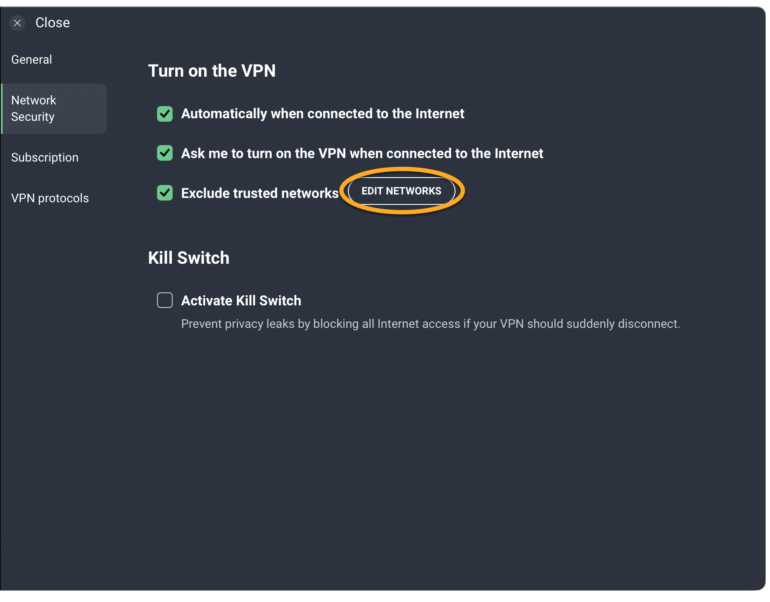The height and width of the screenshot is (602, 770).
Task: Uncheck automatic VPN when connected checkbox
Action: pos(165,114)
